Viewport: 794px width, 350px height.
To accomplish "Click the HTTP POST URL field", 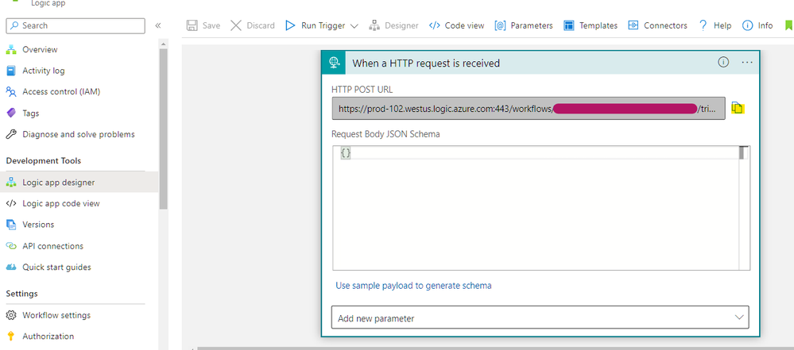I will [529, 108].
